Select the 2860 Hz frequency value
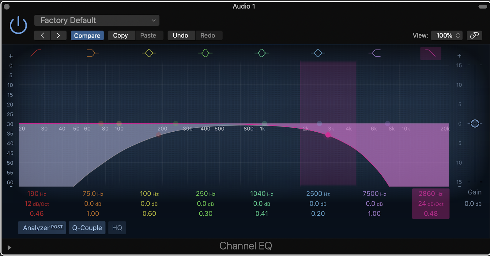The width and height of the screenshot is (490, 256). (x=431, y=194)
